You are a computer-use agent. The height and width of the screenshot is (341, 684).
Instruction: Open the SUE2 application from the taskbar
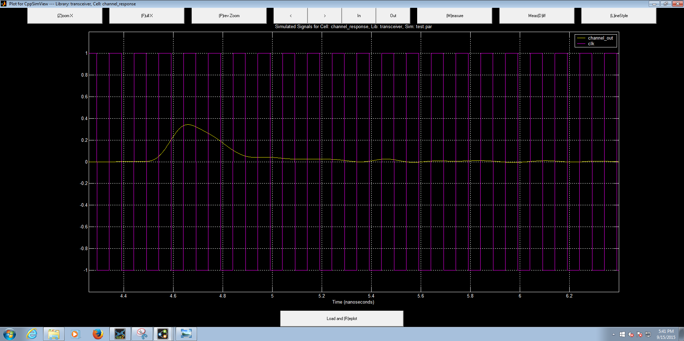tap(120, 334)
